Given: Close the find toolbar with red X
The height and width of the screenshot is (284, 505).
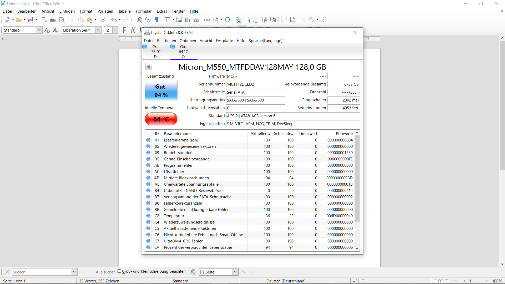Looking at the screenshot, I should pyautogui.click(x=7, y=272).
